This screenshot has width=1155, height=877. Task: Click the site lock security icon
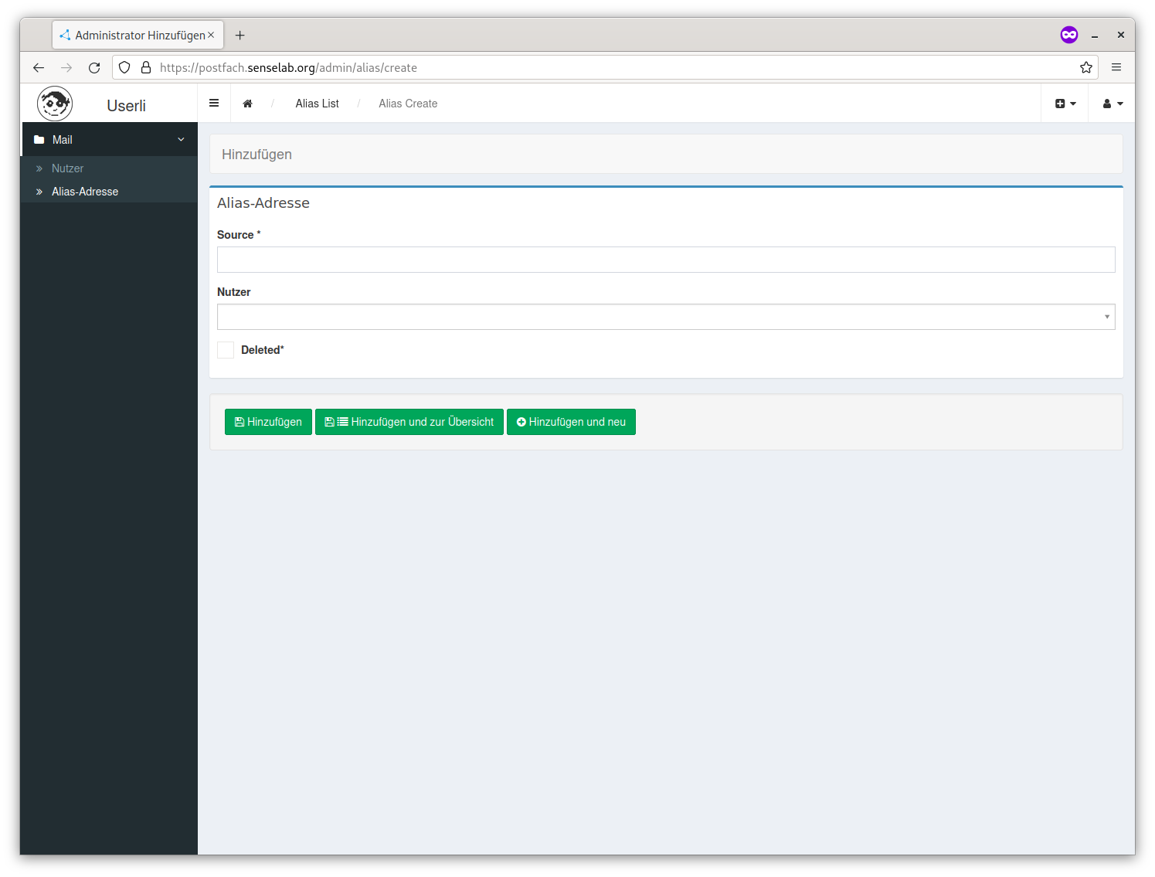[146, 67]
